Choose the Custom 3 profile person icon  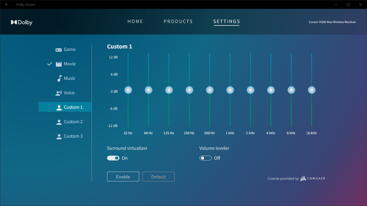tap(59, 137)
